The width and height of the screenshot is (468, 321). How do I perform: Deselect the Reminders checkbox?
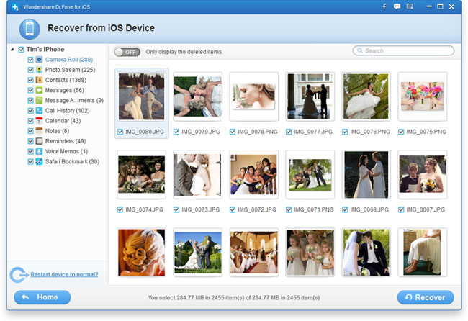(x=30, y=141)
